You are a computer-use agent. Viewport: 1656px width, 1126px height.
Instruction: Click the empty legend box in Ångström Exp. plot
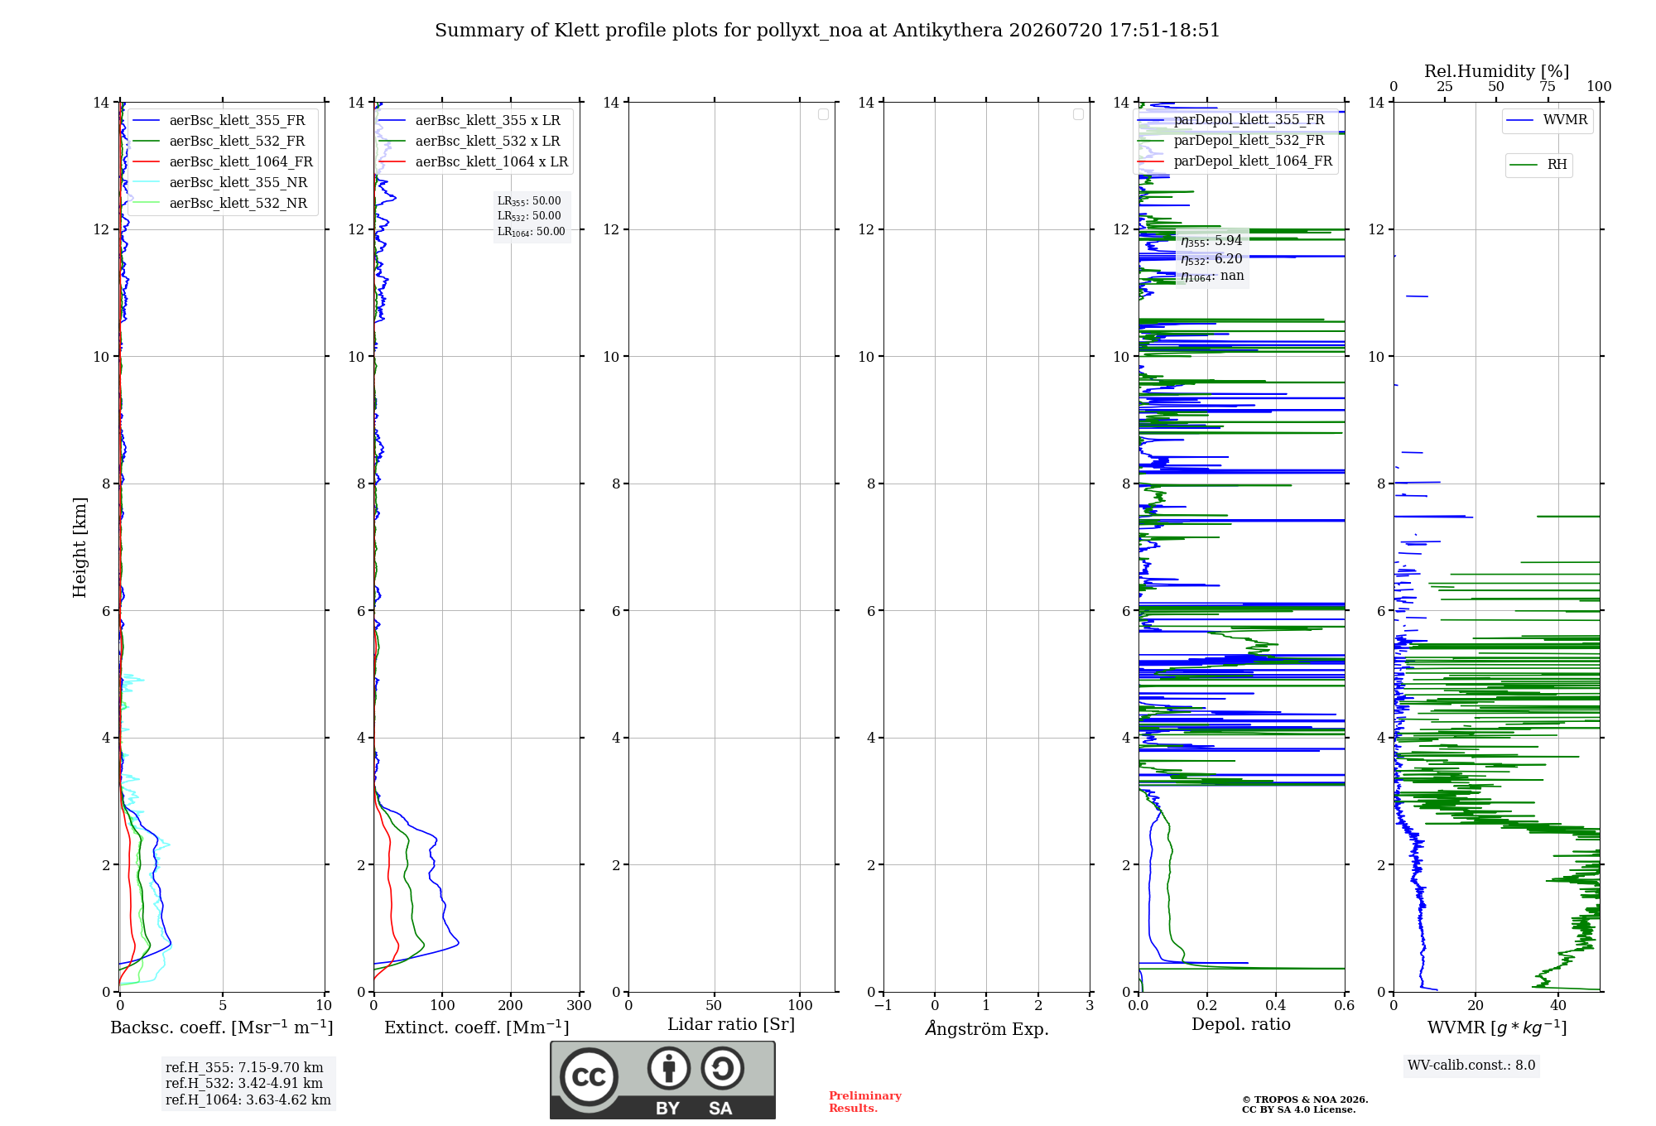[1078, 114]
